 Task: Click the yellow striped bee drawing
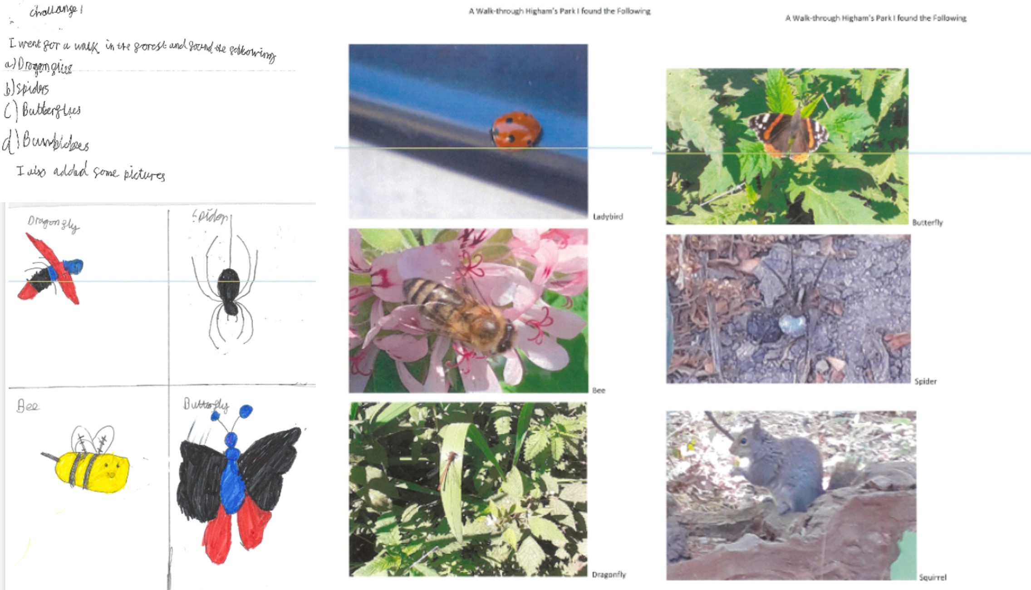(x=86, y=459)
